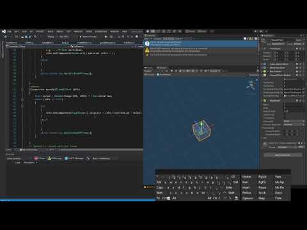307x230 pixels.
Task: Toggle info messages filter in Console
Action: (x=246, y=38)
